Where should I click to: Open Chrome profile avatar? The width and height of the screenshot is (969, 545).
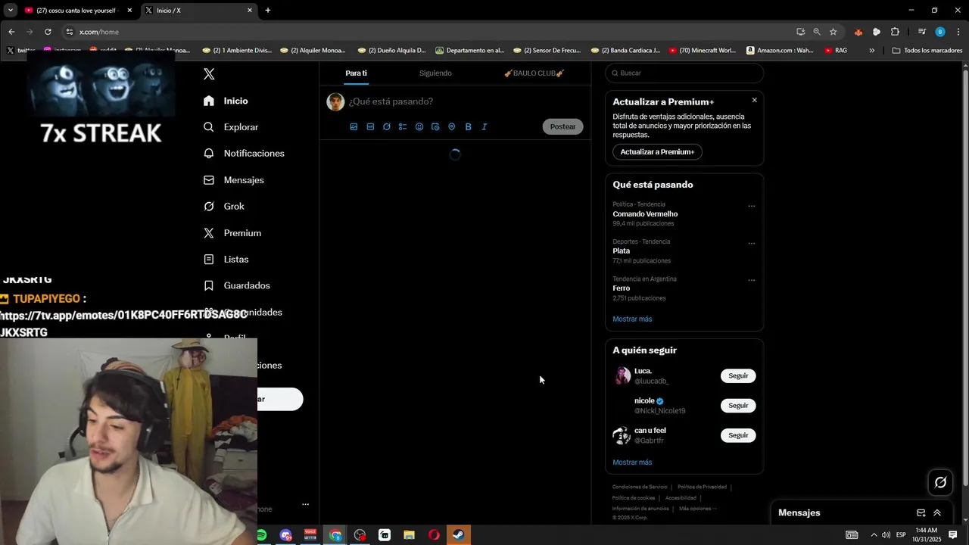click(940, 32)
